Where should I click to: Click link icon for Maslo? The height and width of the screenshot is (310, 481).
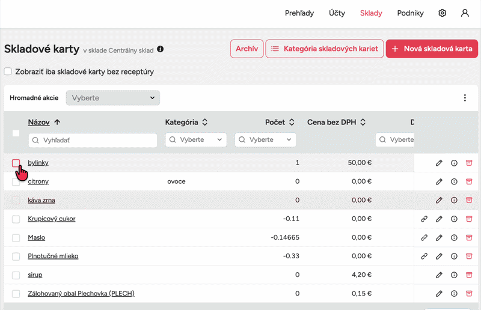pyautogui.click(x=424, y=238)
